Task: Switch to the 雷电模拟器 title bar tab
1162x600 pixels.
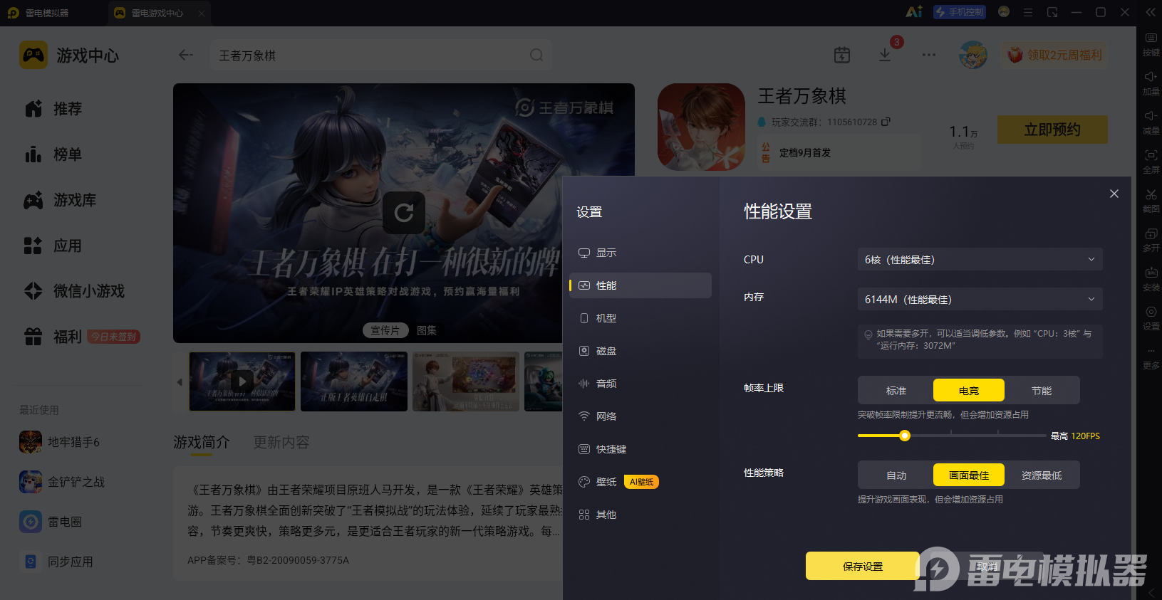Action: pos(47,13)
